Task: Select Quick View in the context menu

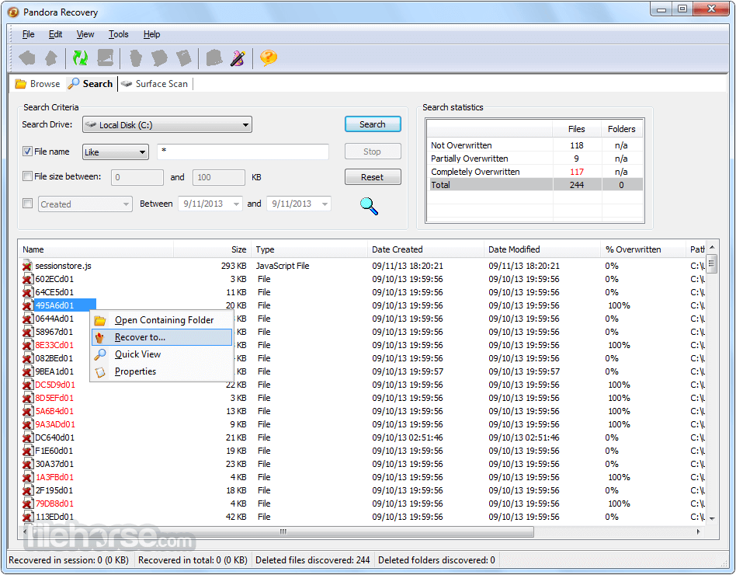Action: [162, 354]
